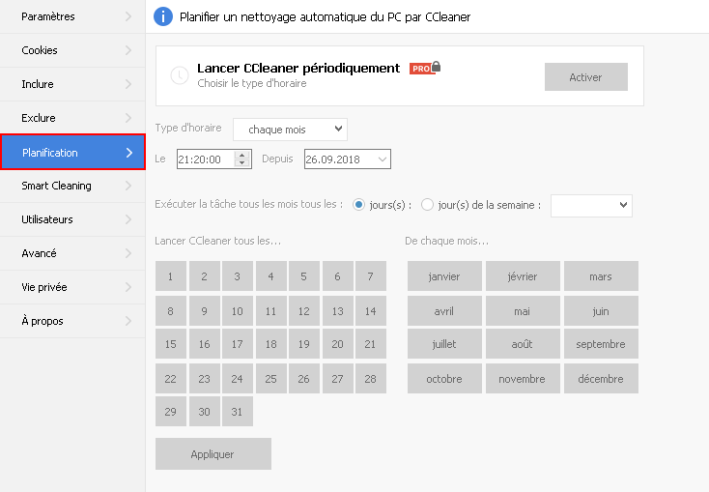Select the month décembre

(601, 378)
